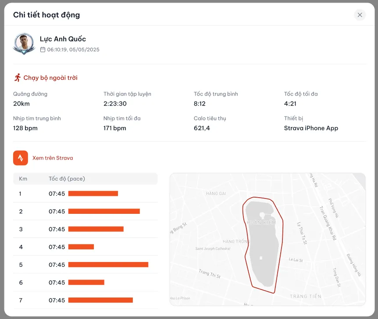Click the 'TRÀNG TIỀN' label on the map

305,297
